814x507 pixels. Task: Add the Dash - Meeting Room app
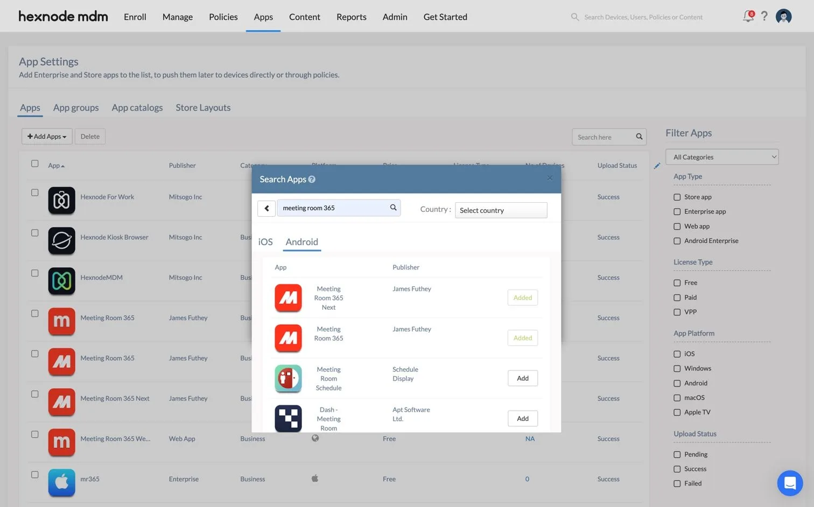click(x=523, y=419)
